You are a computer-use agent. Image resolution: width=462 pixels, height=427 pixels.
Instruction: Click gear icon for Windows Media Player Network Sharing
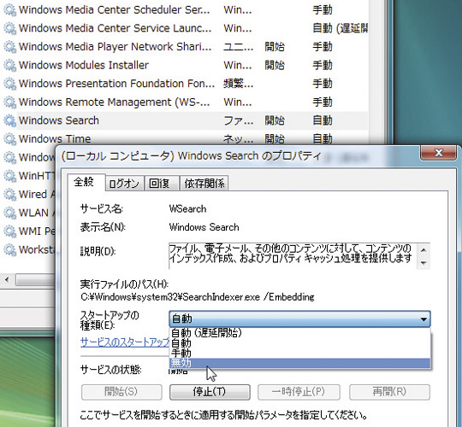9,47
